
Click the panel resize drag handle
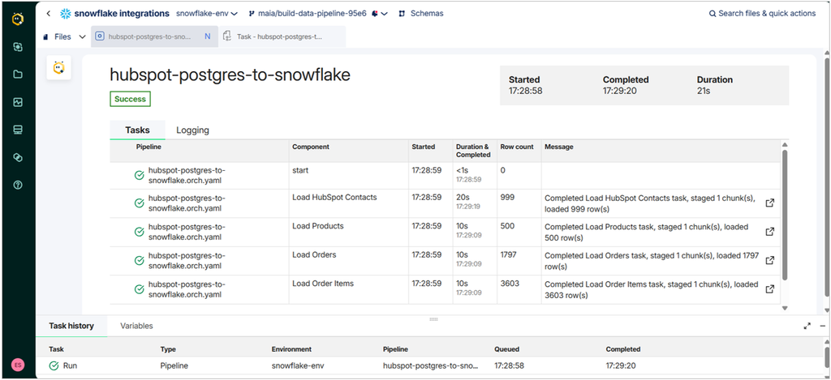click(x=433, y=319)
